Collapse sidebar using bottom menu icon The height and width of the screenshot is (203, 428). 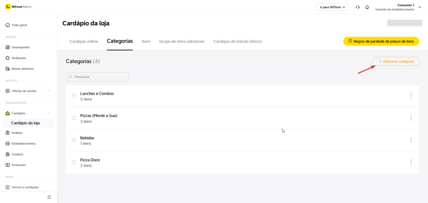(x=49, y=197)
